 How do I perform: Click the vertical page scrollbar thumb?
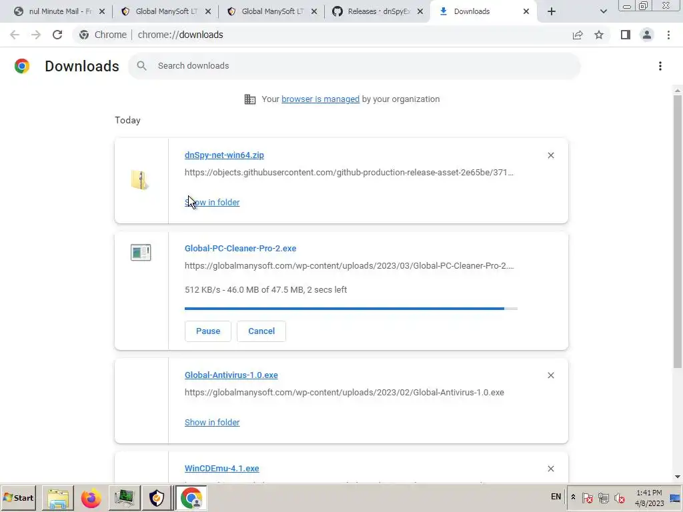(678, 231)
